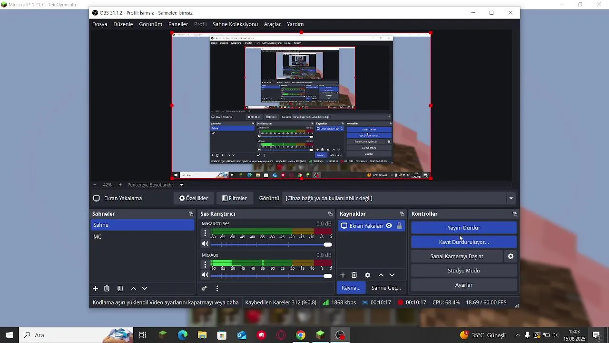609x343 pixels.
Task: Open virtual camera settings gear
Action: [x=511, y=256]
